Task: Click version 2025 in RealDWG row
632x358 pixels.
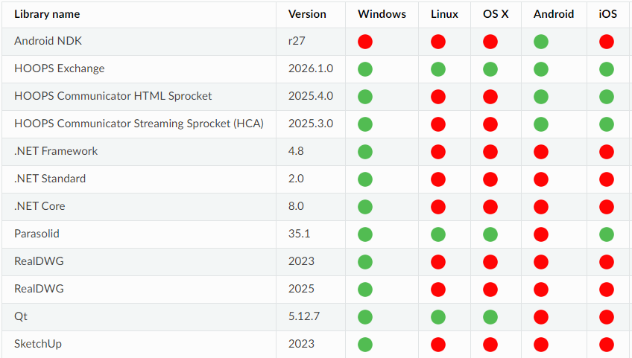Action: click(301, 289)
